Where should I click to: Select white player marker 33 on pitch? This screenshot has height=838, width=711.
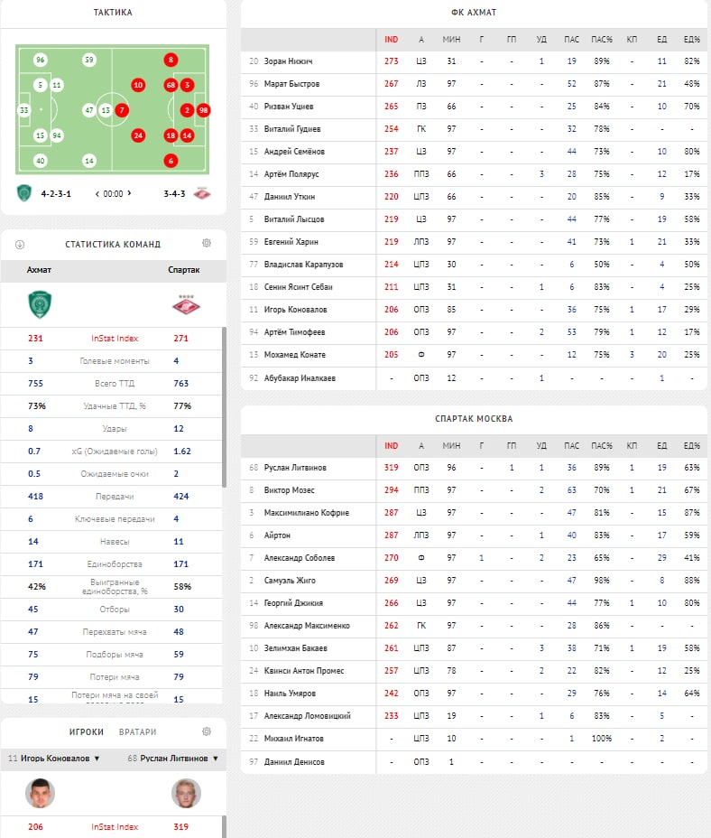point(24,110)
